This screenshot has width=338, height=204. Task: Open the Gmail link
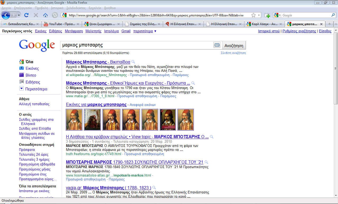coord(126,31)
